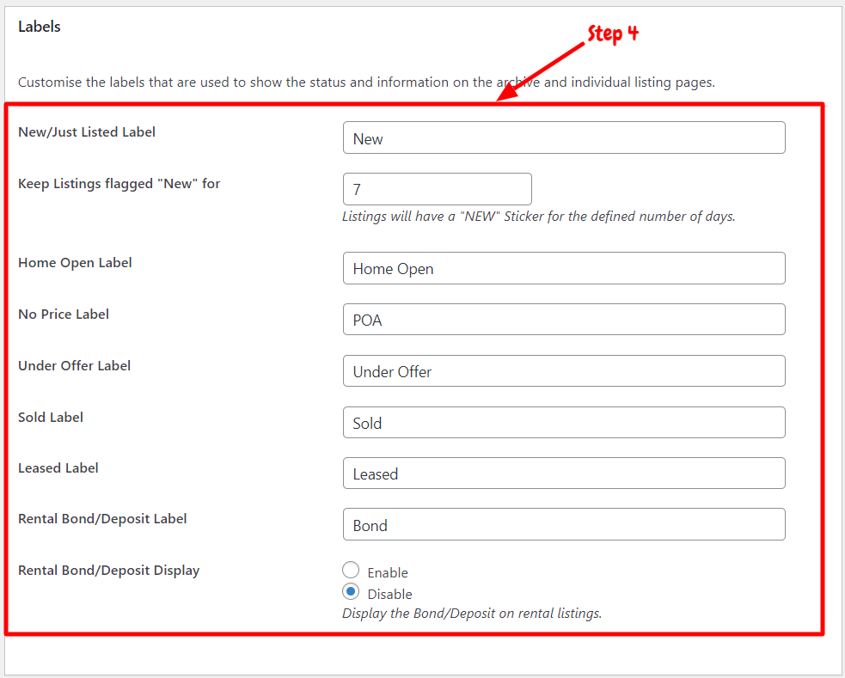
Task: Edit the Under Offer Label field
Action: tap(564, 371)
